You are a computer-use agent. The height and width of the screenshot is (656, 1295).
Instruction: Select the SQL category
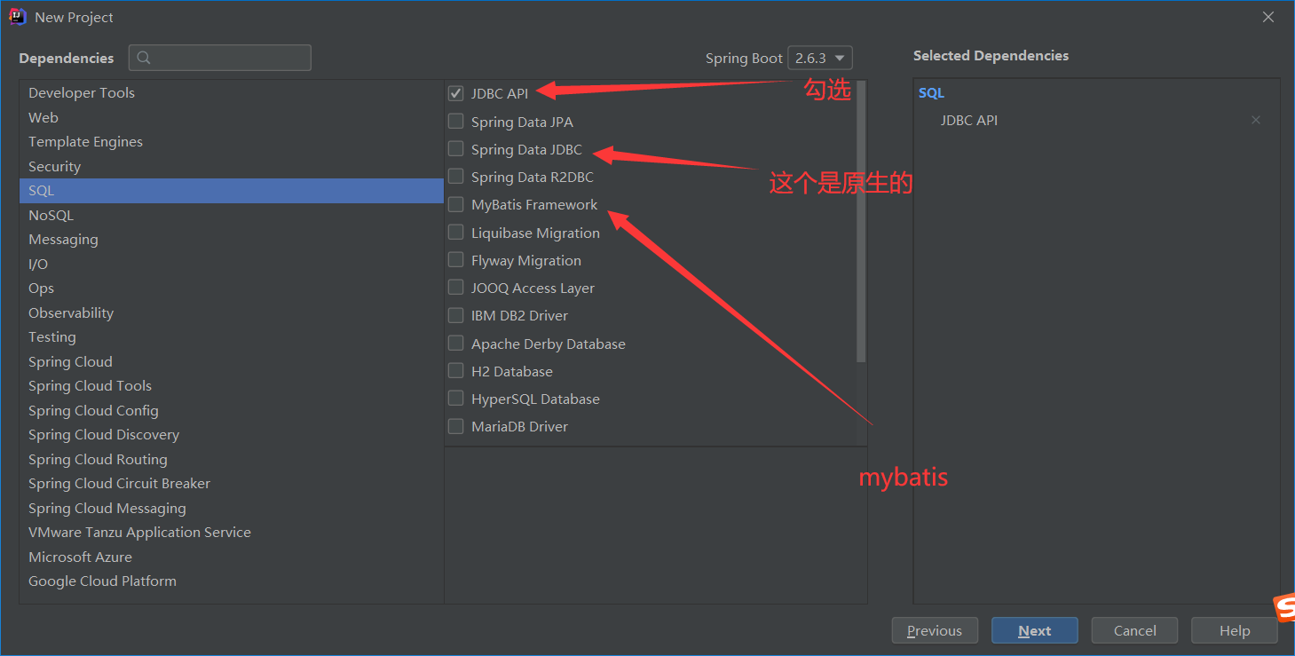coord(231,190)
